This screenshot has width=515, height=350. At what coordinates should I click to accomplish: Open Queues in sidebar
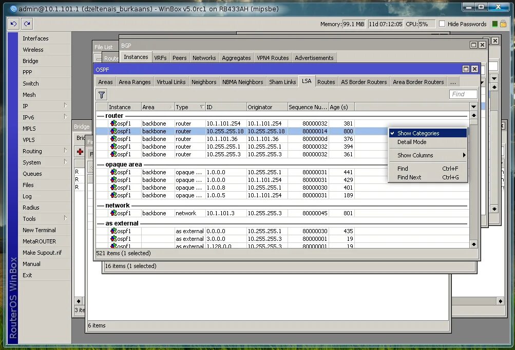coord(45,174)
